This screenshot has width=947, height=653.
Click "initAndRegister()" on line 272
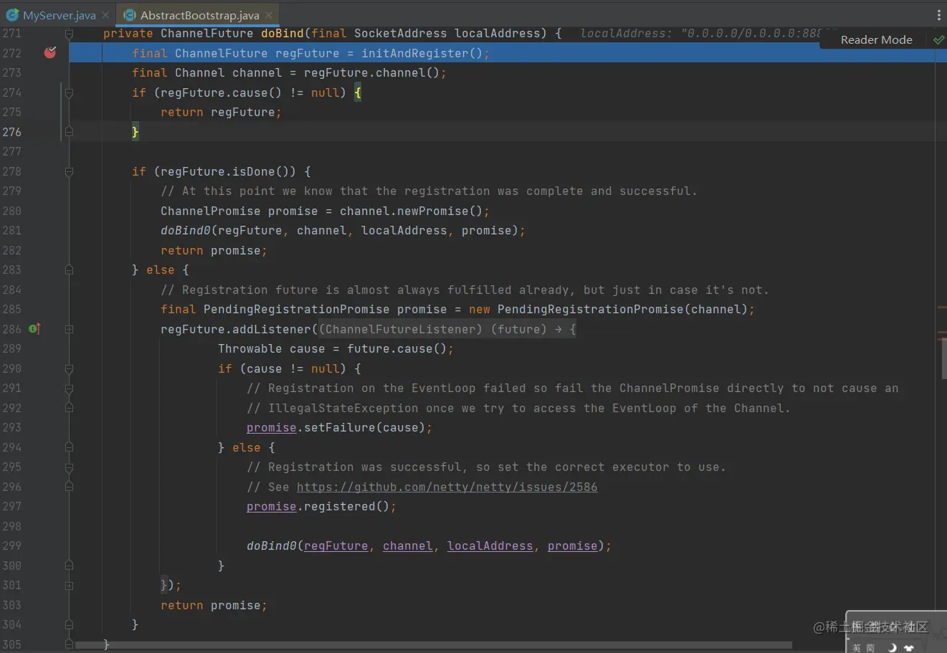422,53
